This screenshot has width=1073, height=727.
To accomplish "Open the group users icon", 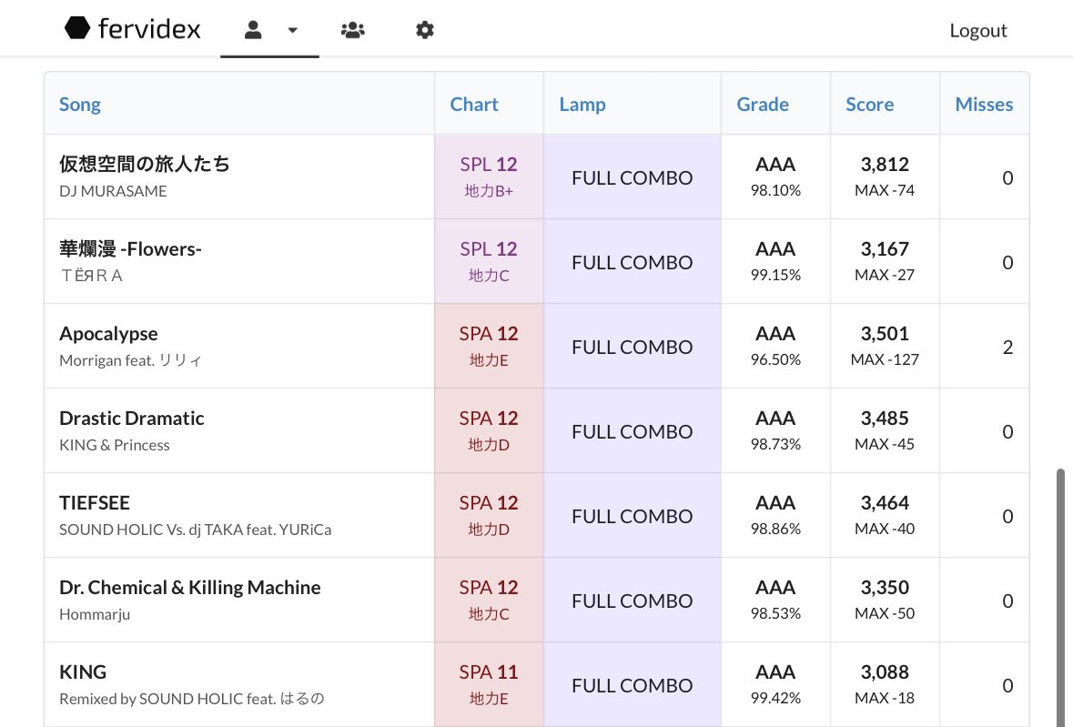I will click(352, 30).
